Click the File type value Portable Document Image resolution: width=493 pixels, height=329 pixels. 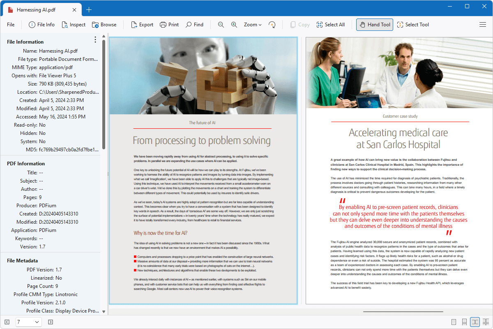click(69, 59)
